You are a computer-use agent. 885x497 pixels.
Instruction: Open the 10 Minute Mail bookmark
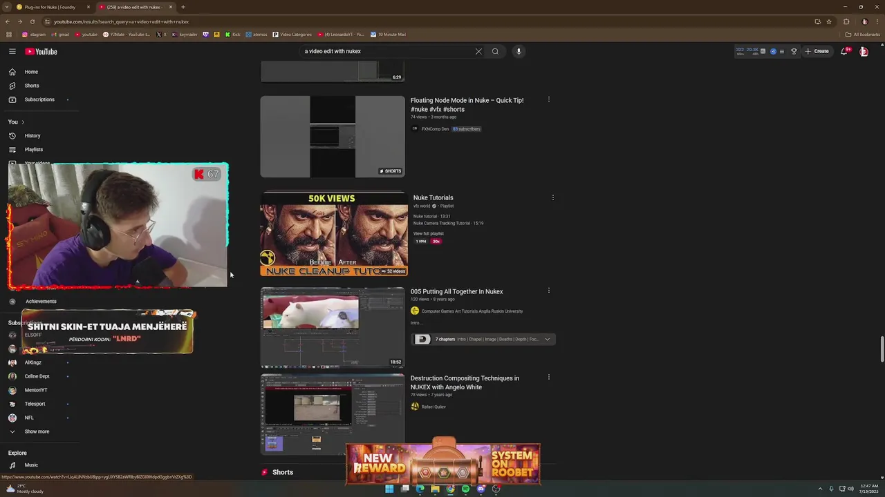click(x=388, y=35)
